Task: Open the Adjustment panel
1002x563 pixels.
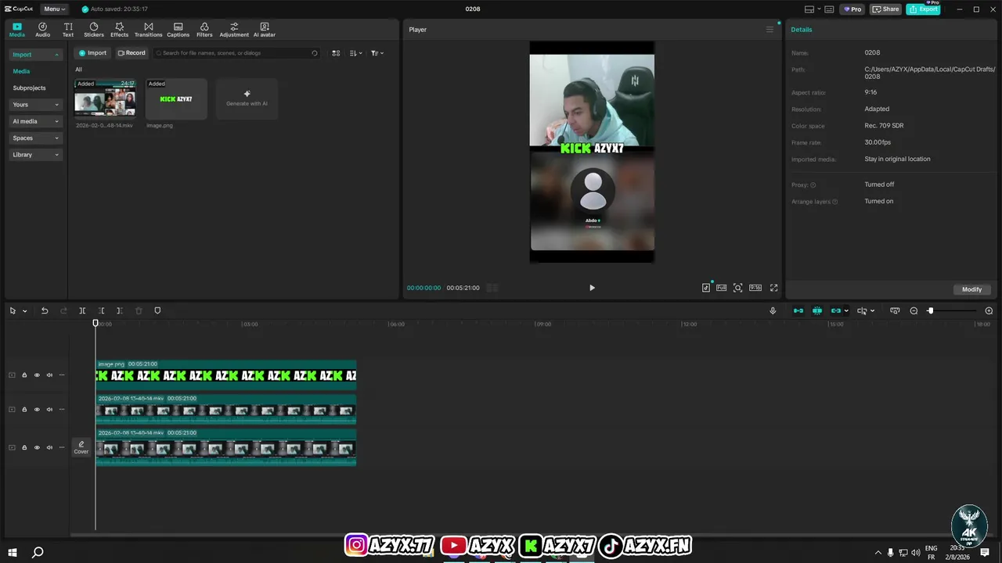Action: coord(234,30)
